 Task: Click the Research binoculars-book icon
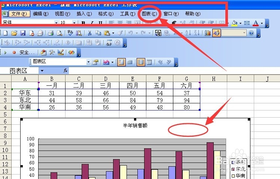(79, 33)
